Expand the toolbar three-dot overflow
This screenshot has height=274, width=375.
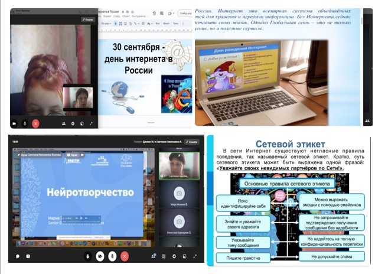[183, 24]
